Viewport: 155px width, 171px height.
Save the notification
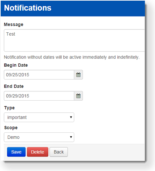16,152
